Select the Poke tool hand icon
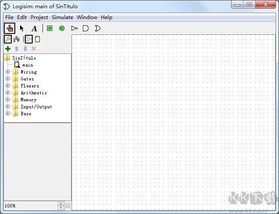 10,28
